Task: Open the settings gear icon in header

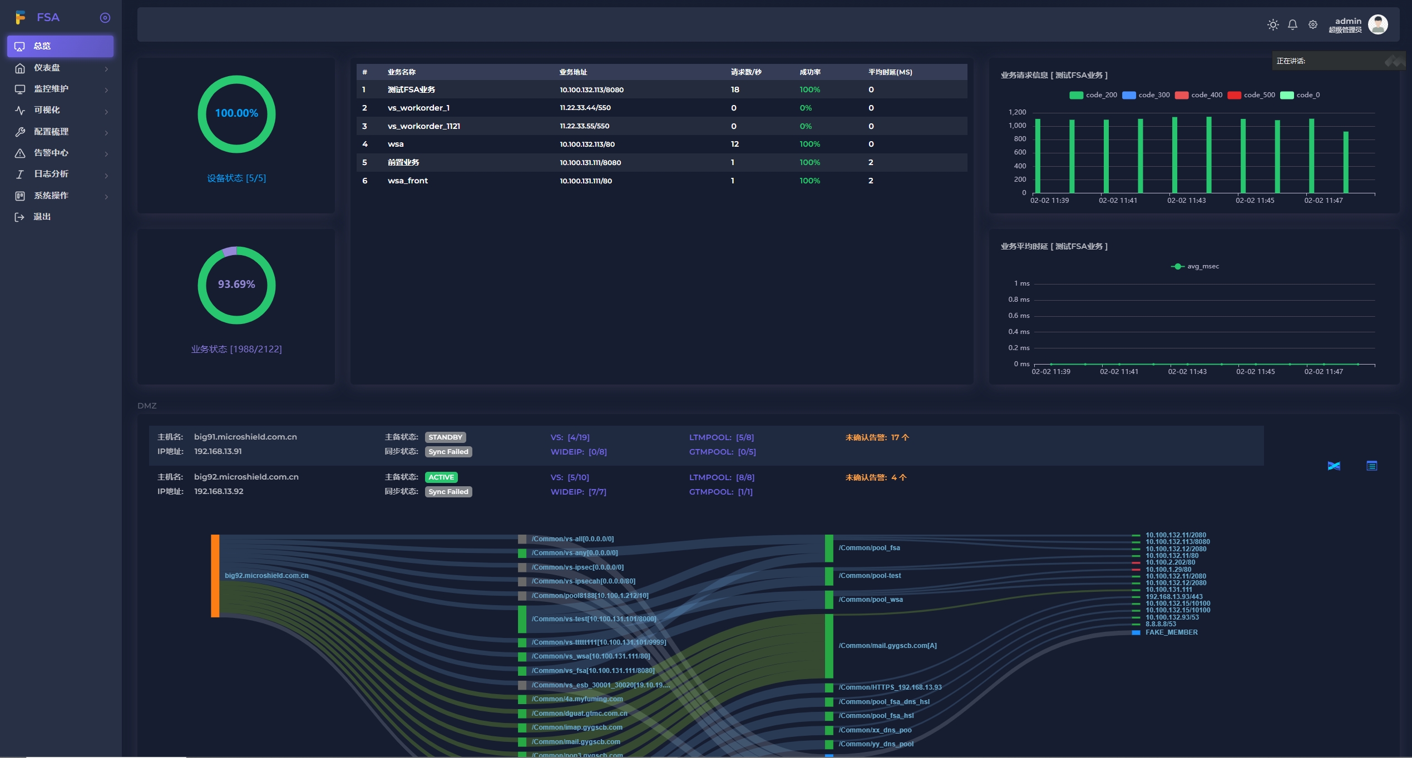Action: click(1313, 24)
